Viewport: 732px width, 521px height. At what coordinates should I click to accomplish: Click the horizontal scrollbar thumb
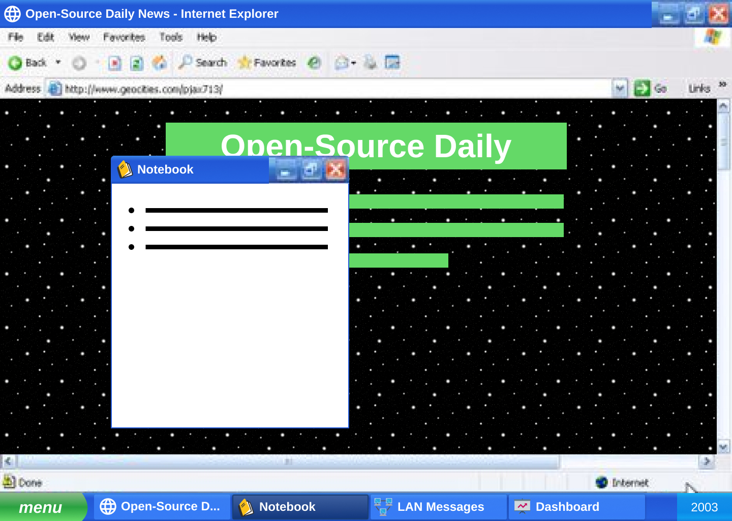click(x=288, y=461)
